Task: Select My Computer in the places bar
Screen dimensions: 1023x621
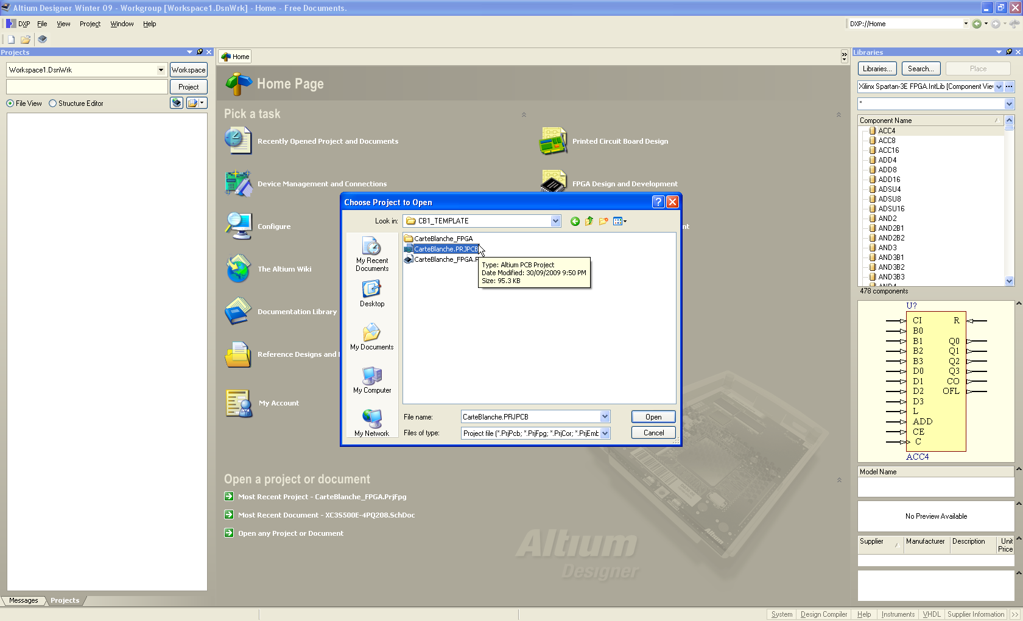Action: pyautogui.click(x=372, y=380)
